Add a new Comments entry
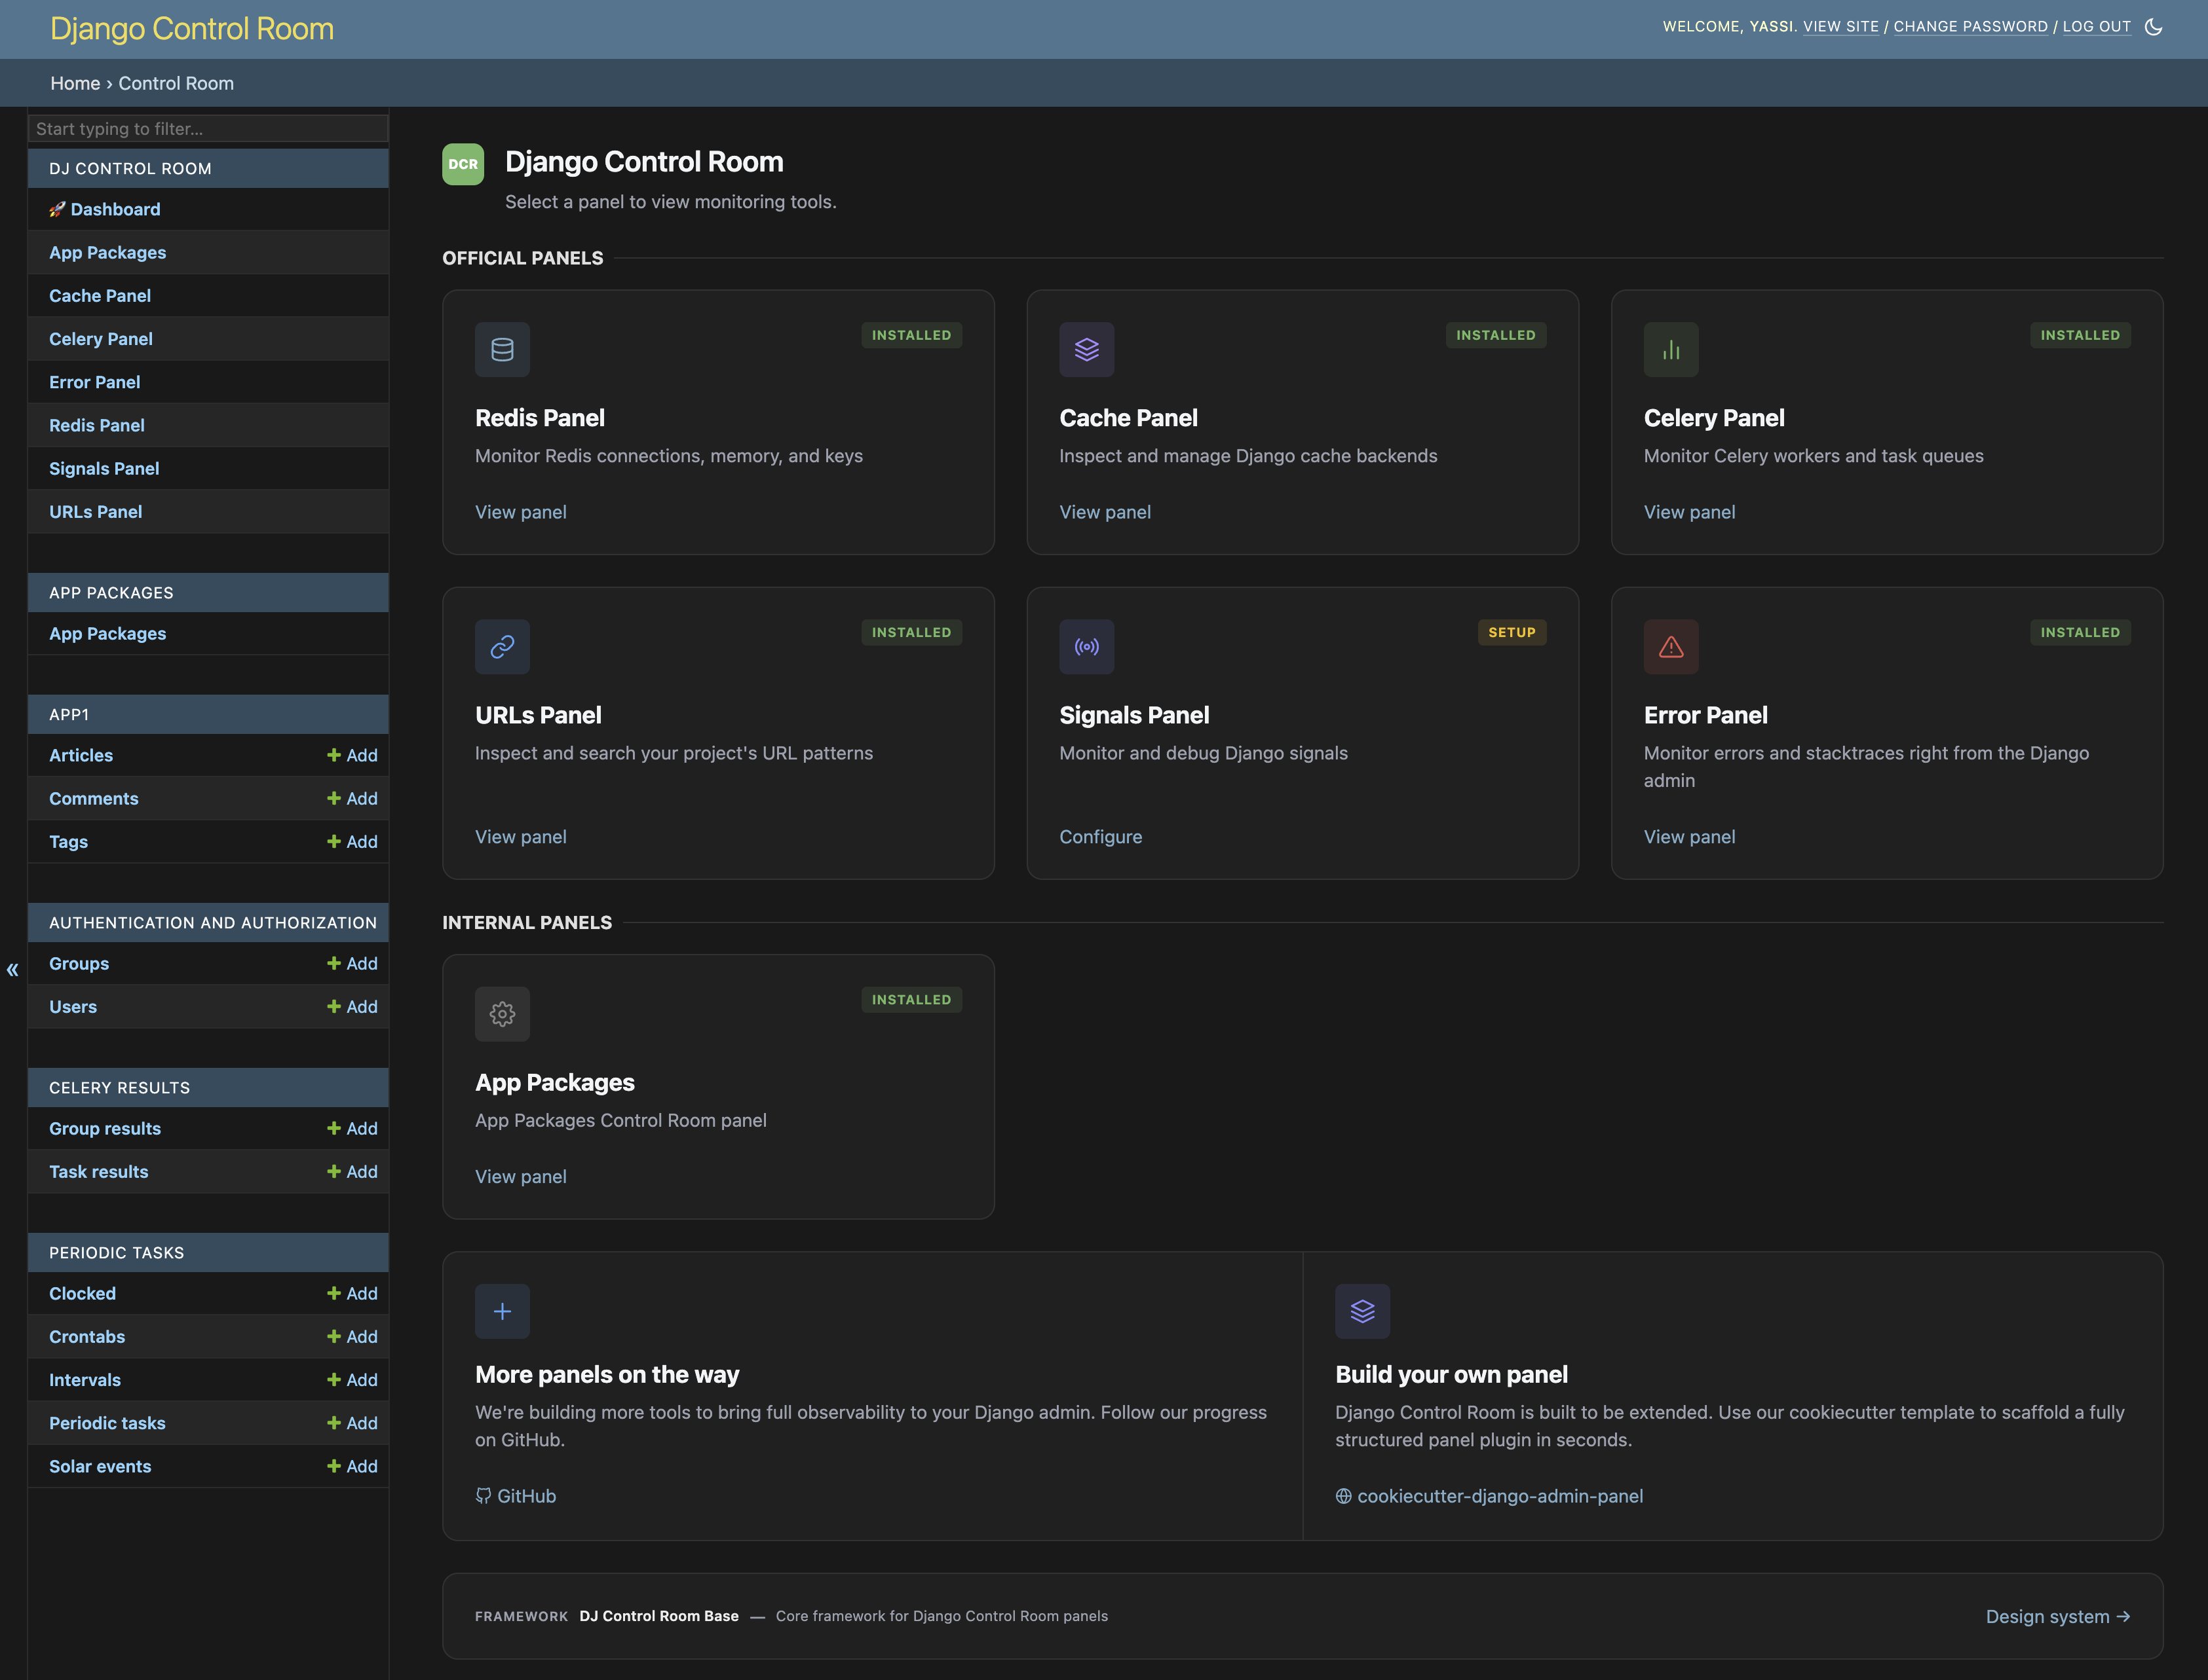The height and width of the screenshot is (1680, 2208). point(352,798)
